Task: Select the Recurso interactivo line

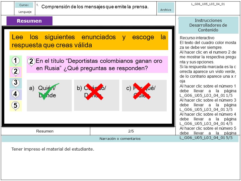Action: (x=197, y=38)
